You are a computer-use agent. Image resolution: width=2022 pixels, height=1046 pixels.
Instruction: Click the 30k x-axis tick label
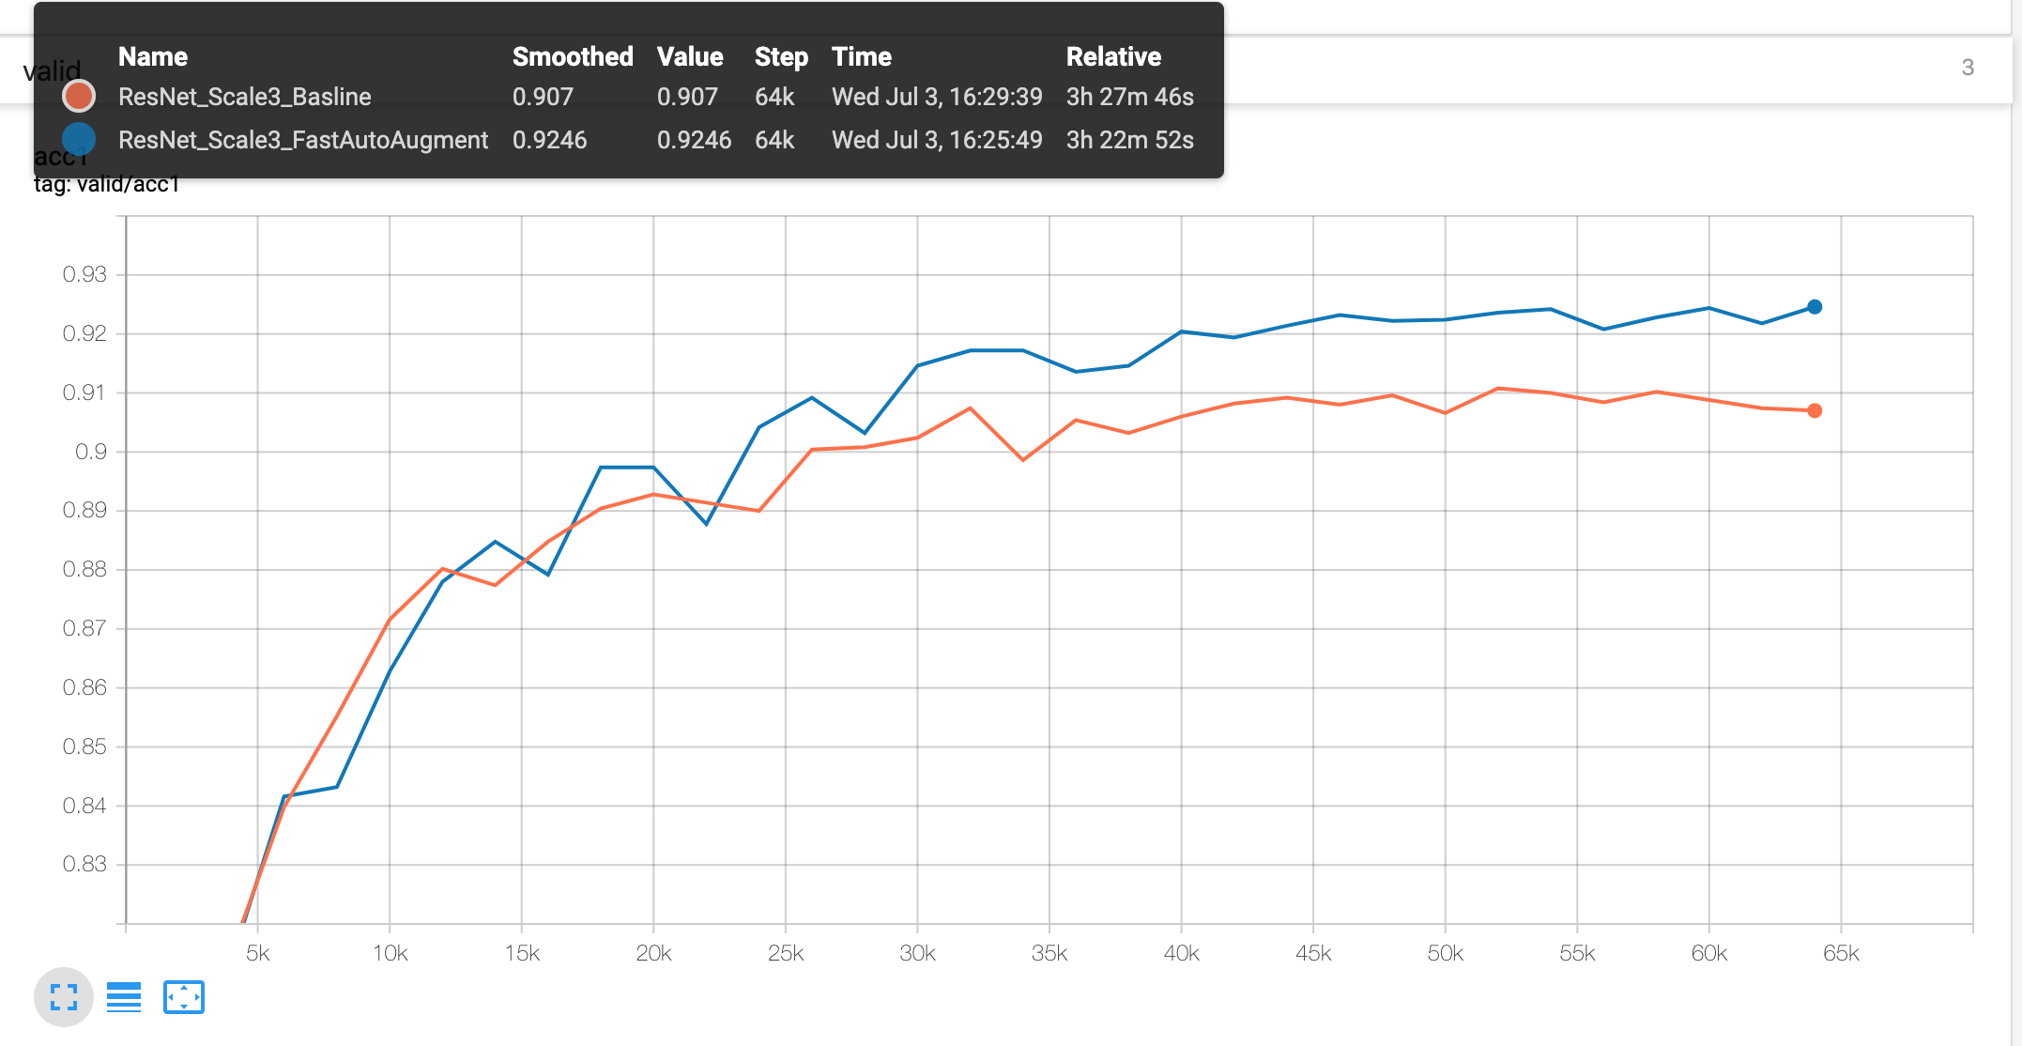pyautogui.click(x=917, y=954)
